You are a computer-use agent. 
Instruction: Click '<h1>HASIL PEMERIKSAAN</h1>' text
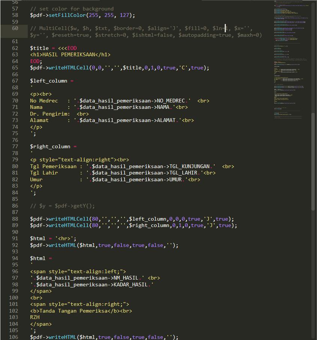tap(70, 55)
